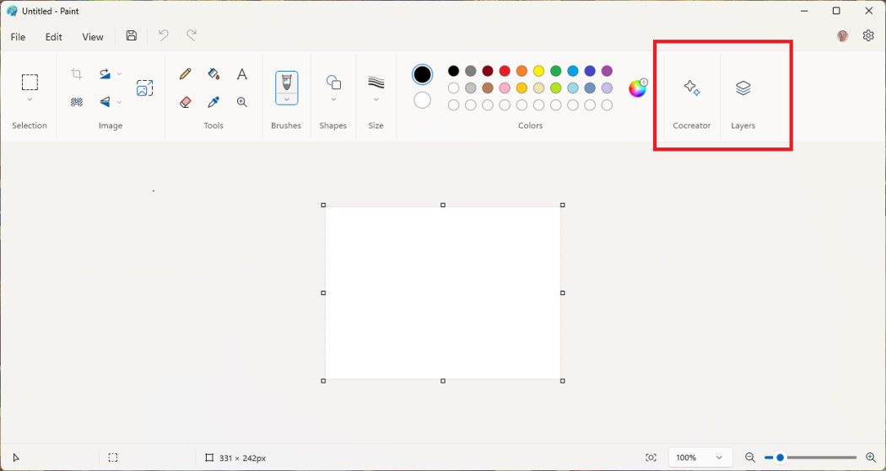Expand the Selection dropdown arrow

point(30,100)
